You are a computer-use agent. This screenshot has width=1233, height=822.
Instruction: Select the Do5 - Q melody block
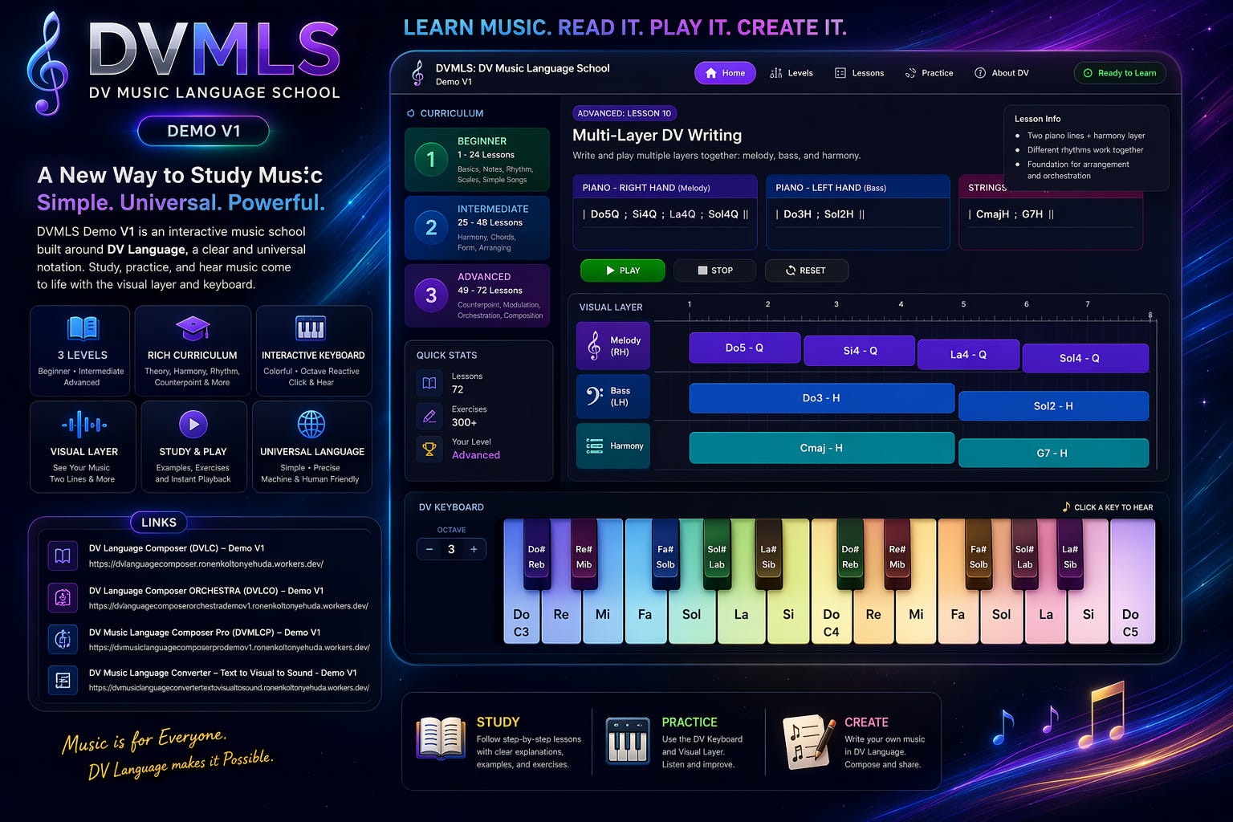click(x=744, y=348)
